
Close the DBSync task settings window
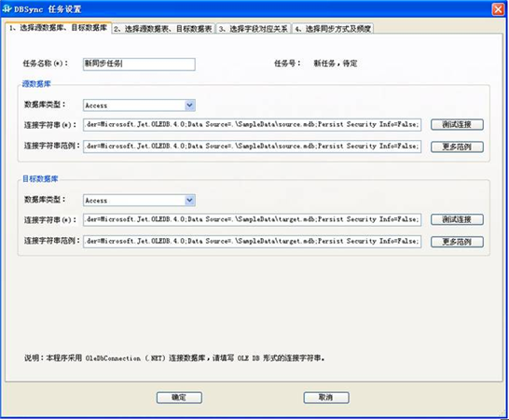point(498,9)
